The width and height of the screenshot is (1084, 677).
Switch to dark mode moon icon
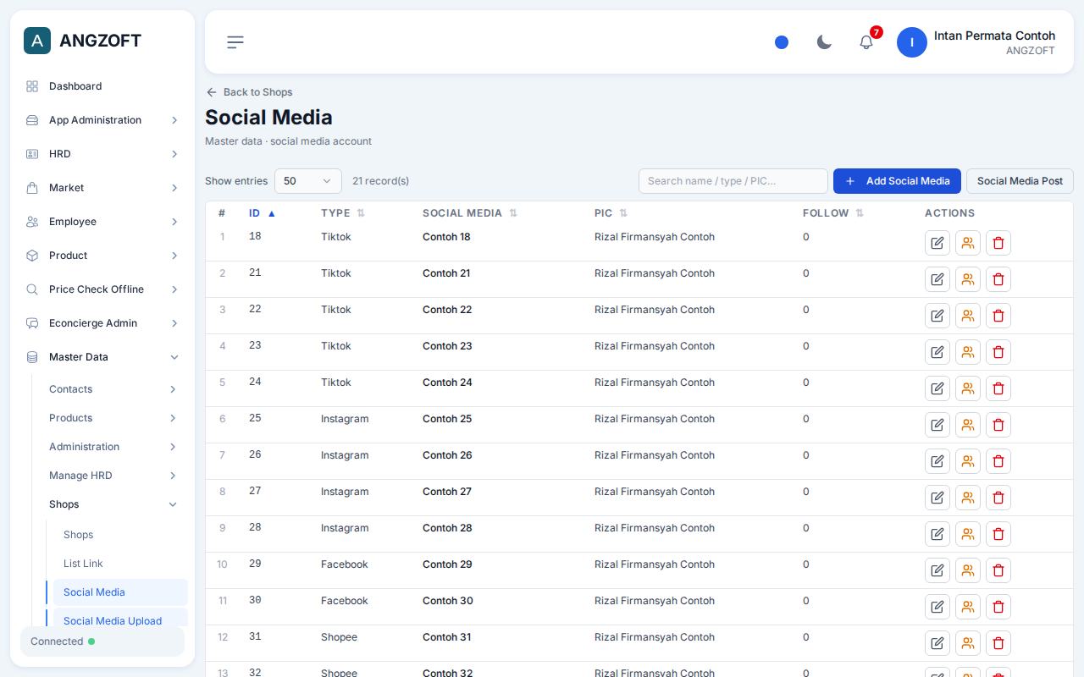[824, 42]
